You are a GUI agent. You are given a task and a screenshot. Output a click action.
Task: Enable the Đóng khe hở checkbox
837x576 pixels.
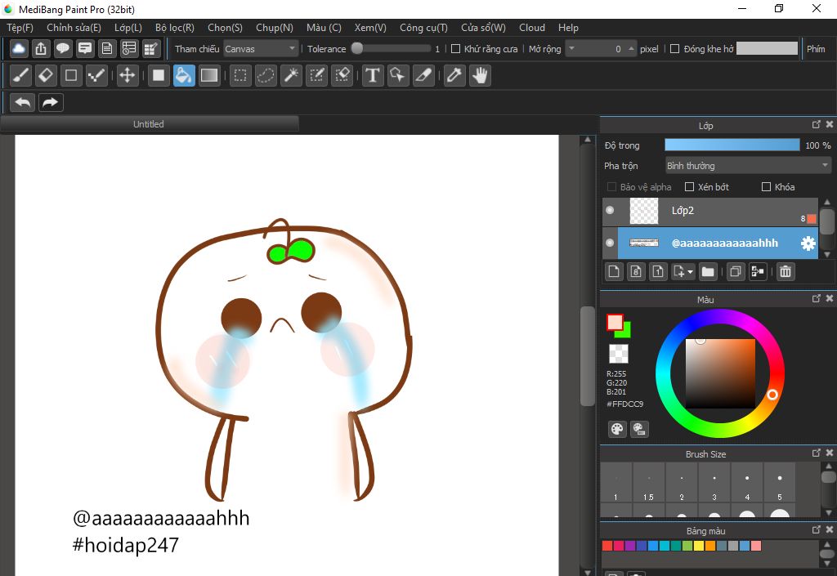coord(674,49)
